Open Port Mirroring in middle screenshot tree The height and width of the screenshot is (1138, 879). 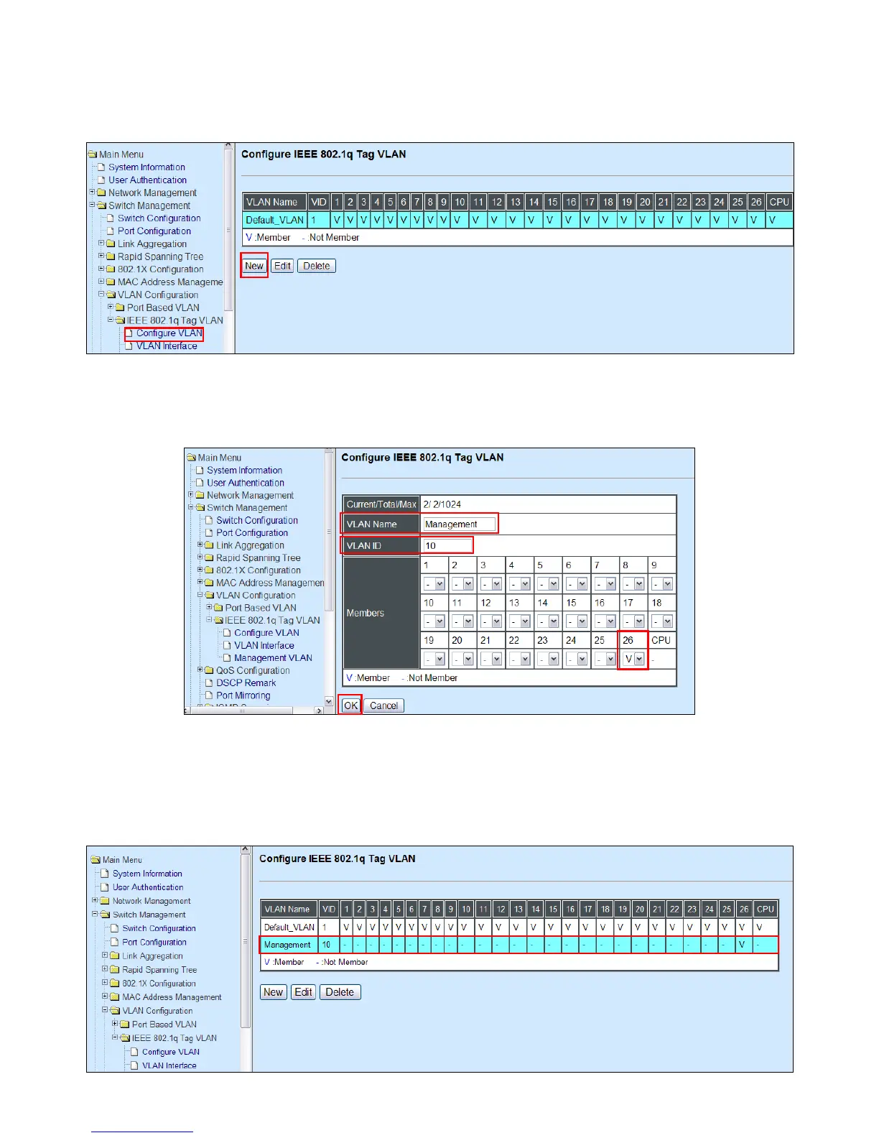coord(243,695)
